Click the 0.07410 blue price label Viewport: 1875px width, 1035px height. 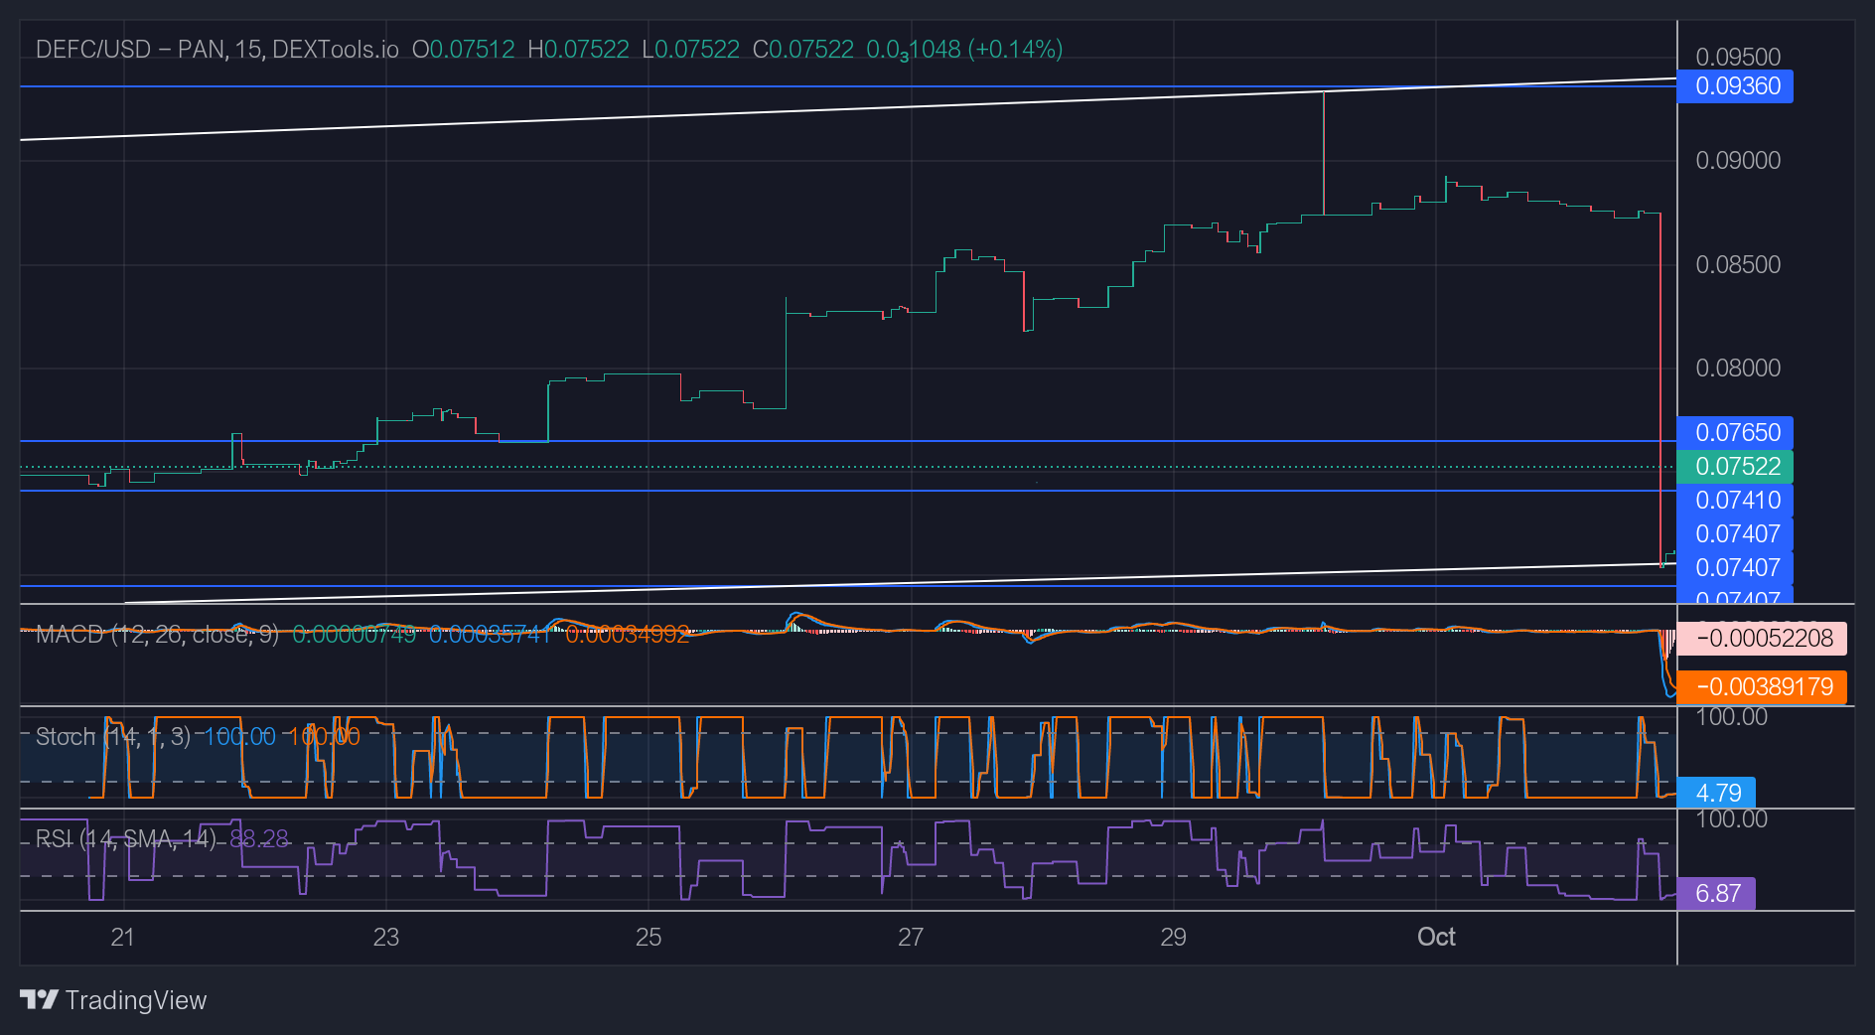pyautogui.click(x=1735, y=501)
